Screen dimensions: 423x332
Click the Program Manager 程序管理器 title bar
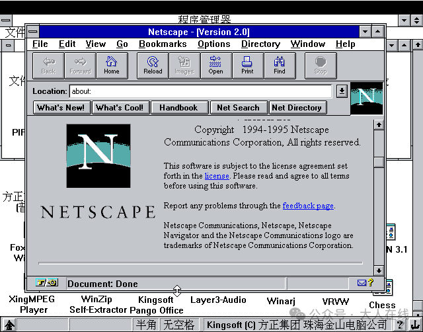coord(204,19)
